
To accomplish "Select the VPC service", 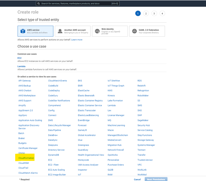I will (x=140, y=165).
